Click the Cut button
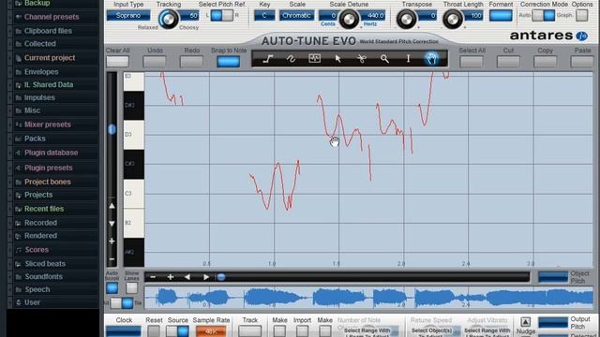This screenshot has width=600, height=337. (x=508, y=62)
